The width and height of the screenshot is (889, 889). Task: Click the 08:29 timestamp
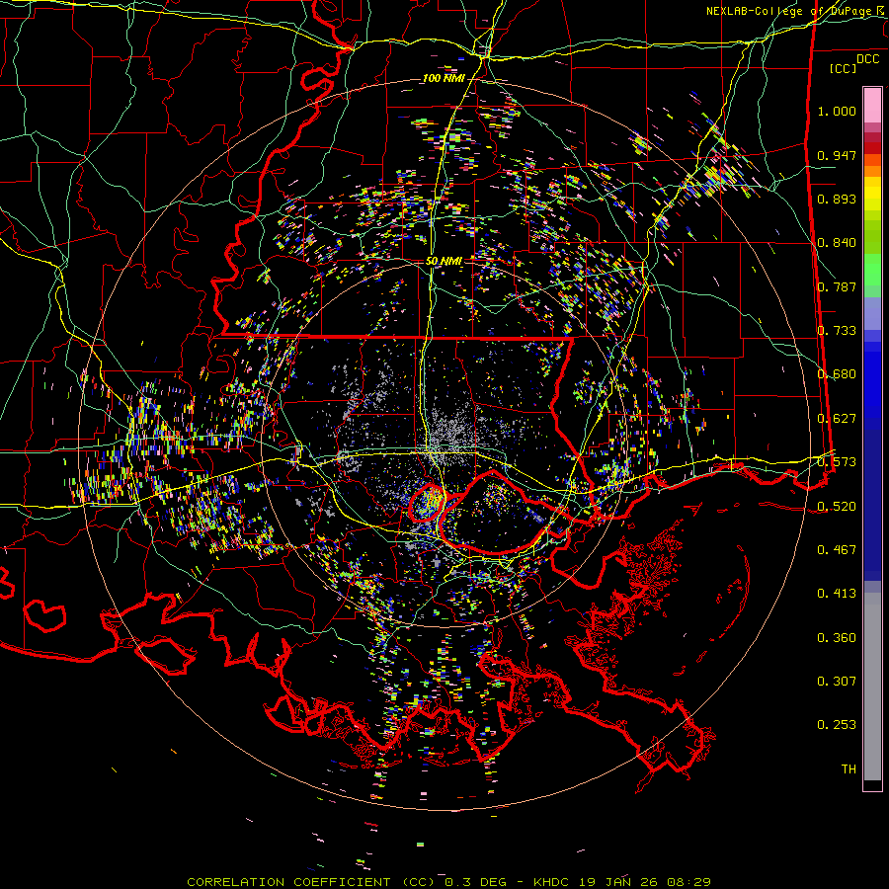point(690,882)
